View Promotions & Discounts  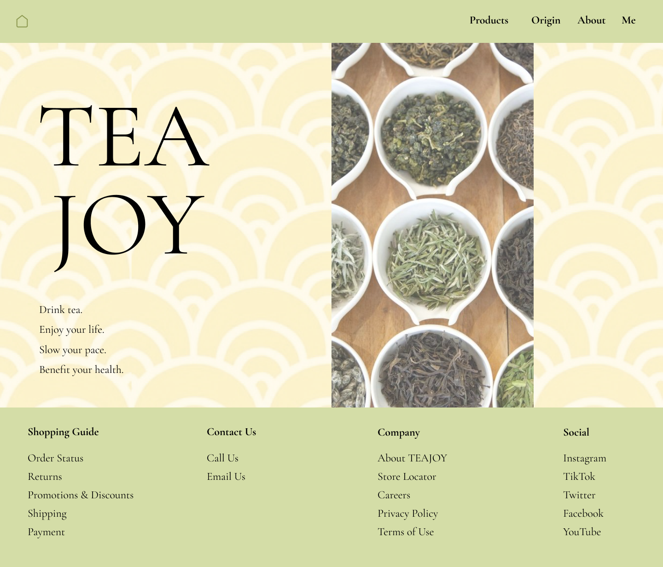[81, 495]
